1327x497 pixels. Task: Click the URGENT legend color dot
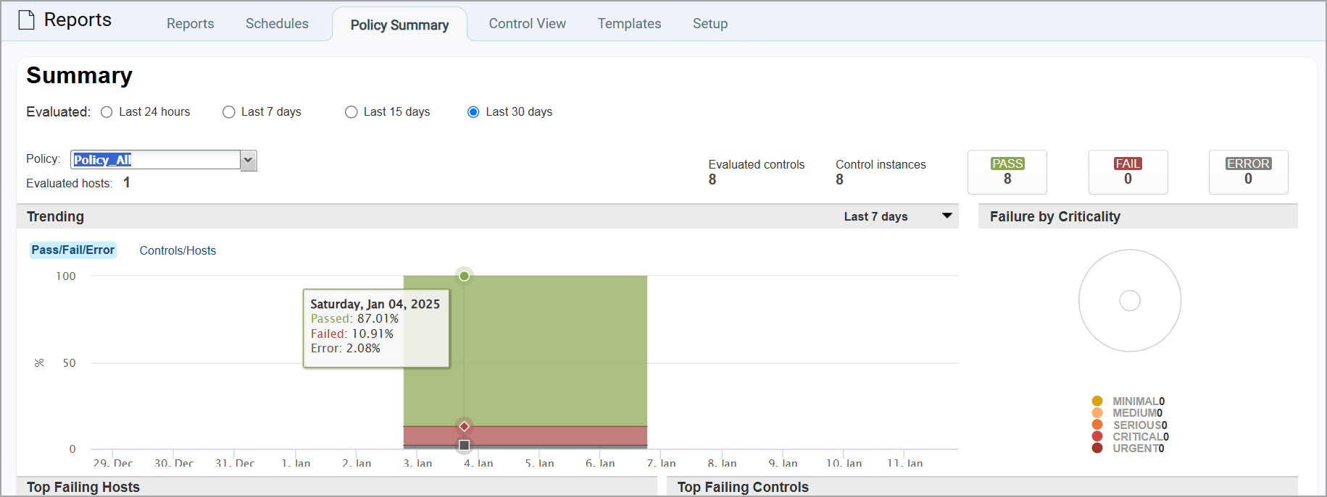coord(1097,448)
